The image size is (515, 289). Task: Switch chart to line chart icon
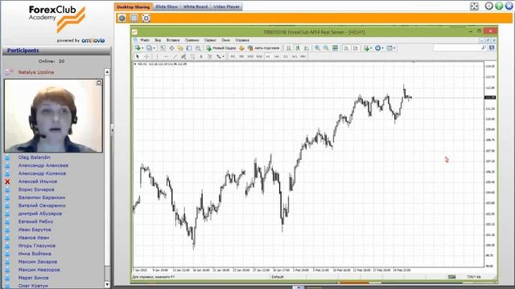pos(307,48)
